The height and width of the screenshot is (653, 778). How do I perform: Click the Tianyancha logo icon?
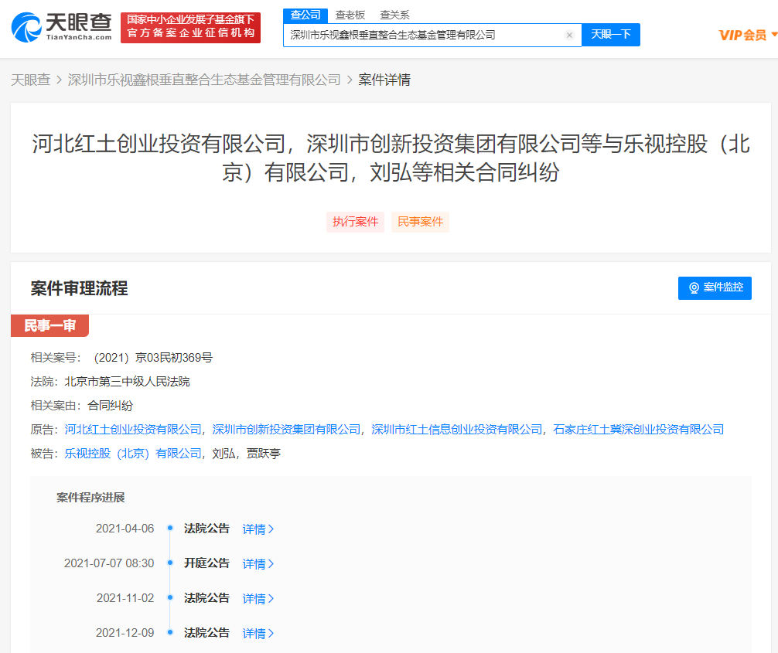coord(27,28)
